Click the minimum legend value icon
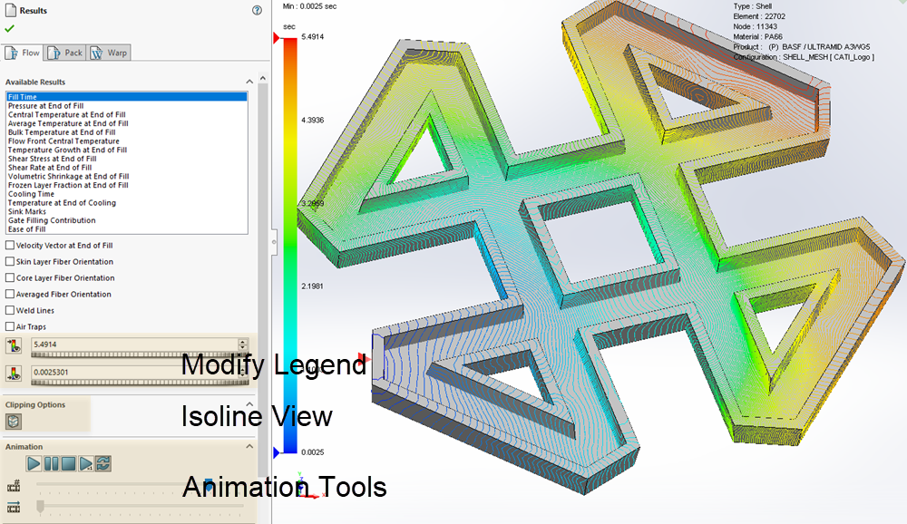907x524 pixels. [14, 372]
